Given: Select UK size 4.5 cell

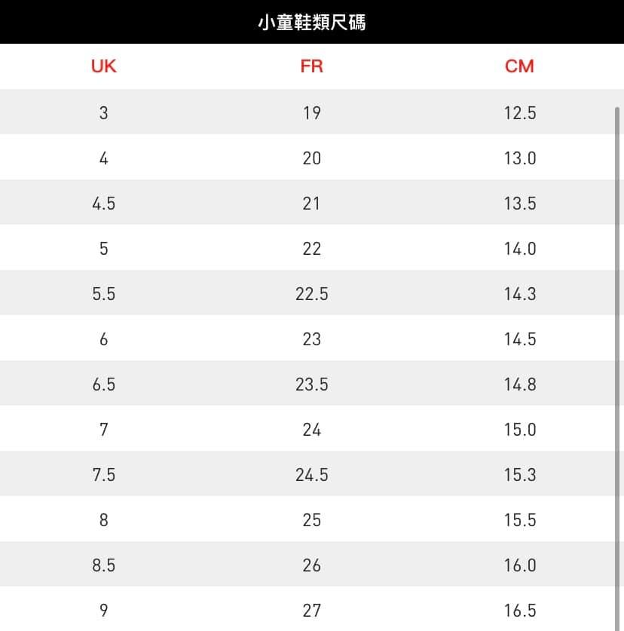Looking at the screenshot, I should click(104, 204).
